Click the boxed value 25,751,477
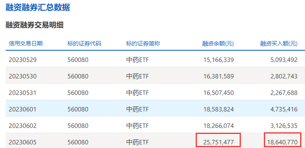This screenshot has width=305, height=148. point(218,142)
